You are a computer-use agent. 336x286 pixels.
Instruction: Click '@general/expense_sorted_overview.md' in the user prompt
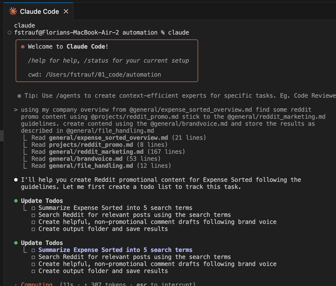click(x=191, y=110)
